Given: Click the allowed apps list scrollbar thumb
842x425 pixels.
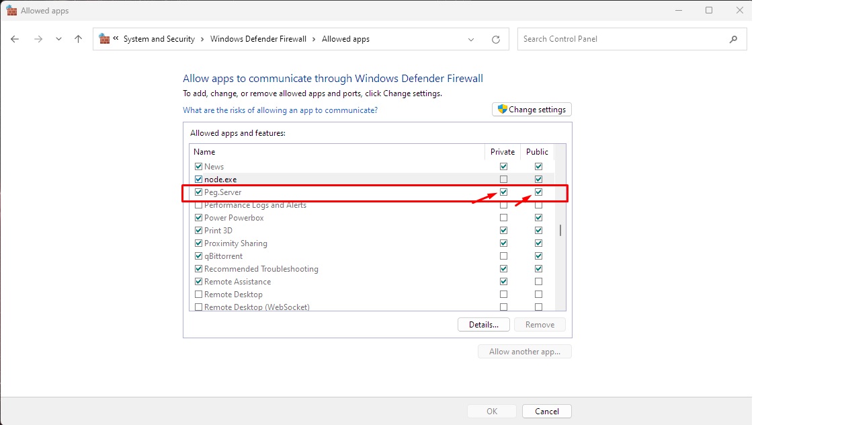Looking at the screenshot, I should pos(560,230).
